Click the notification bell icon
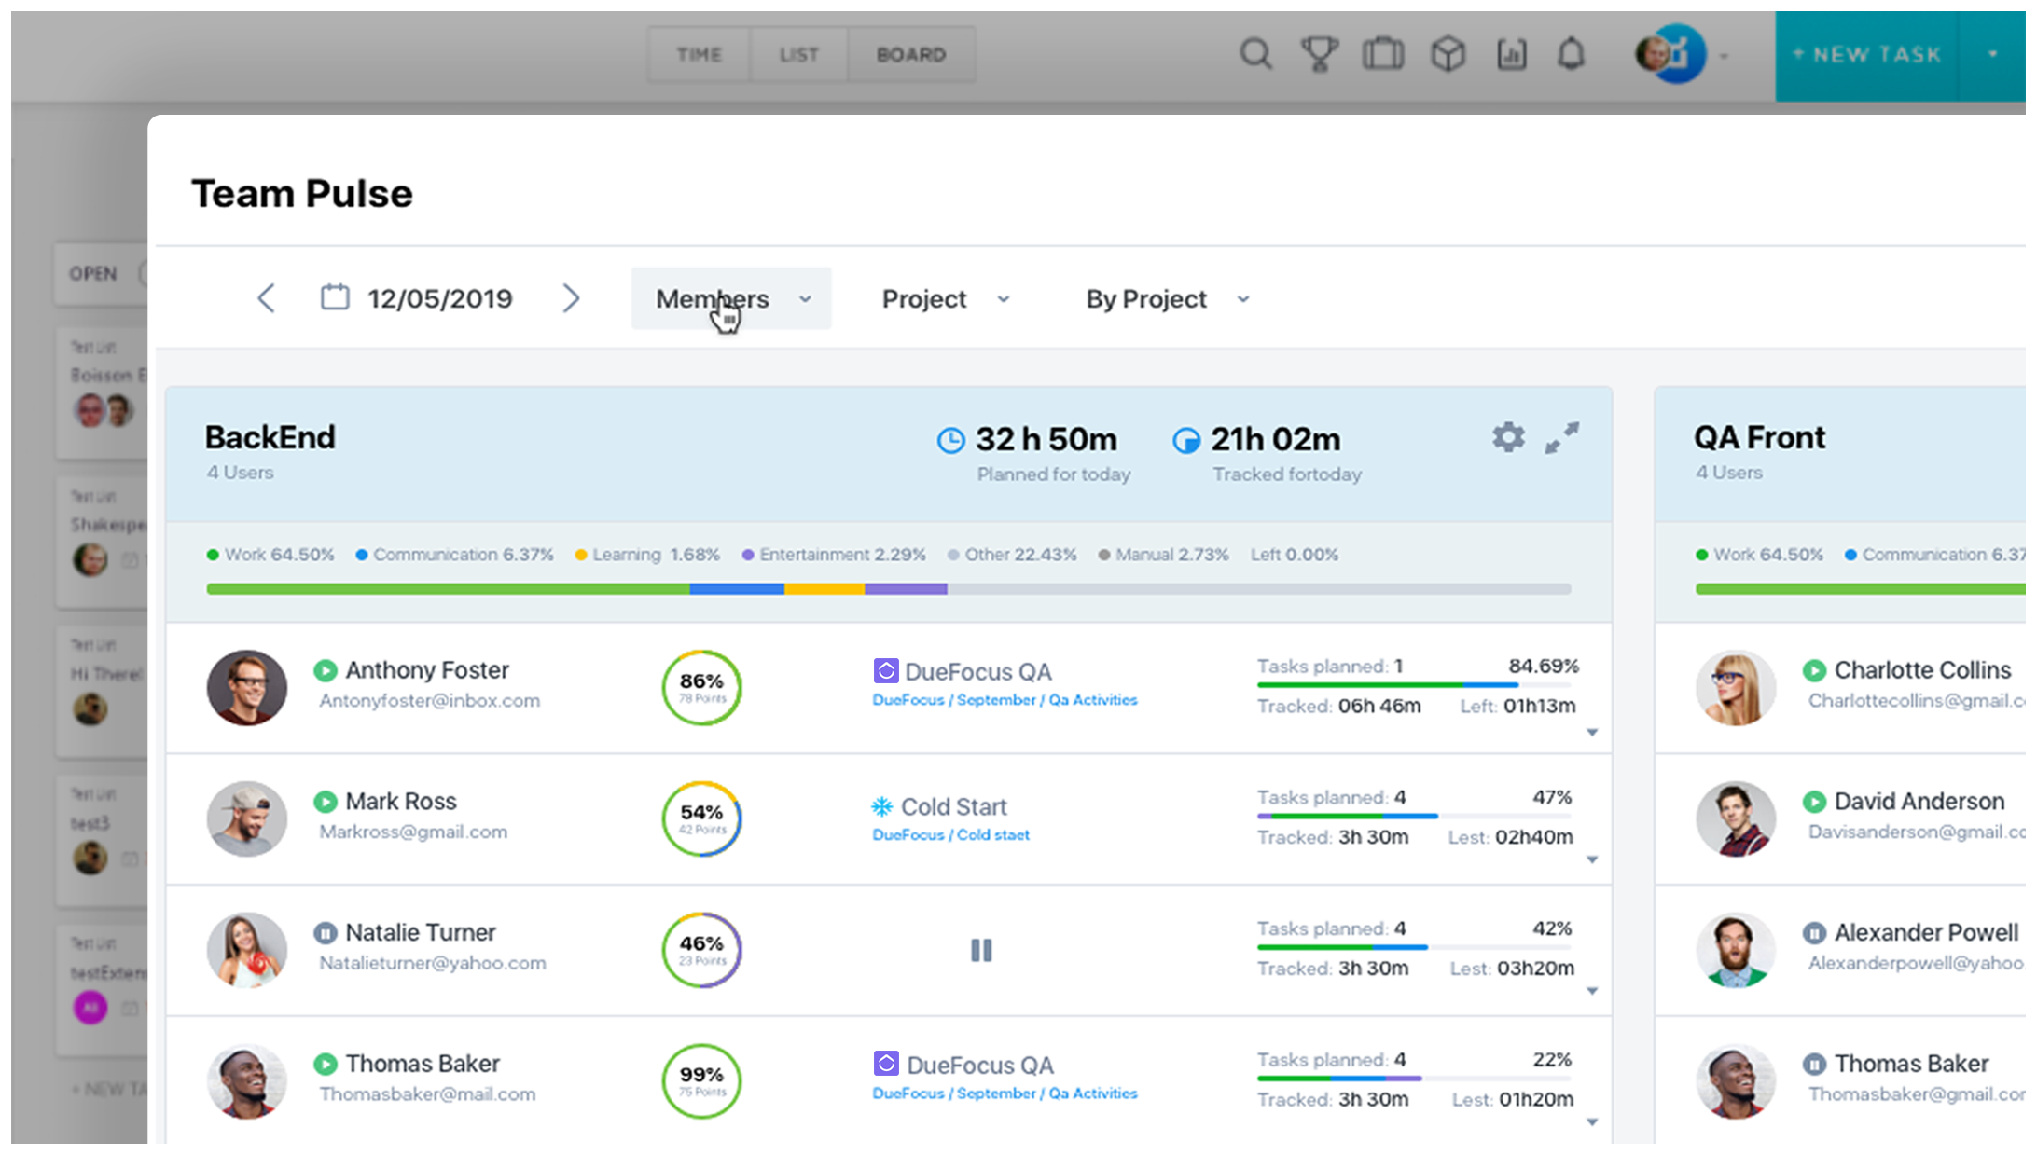This screenshot has height=1155, width=2037. 1572,54
